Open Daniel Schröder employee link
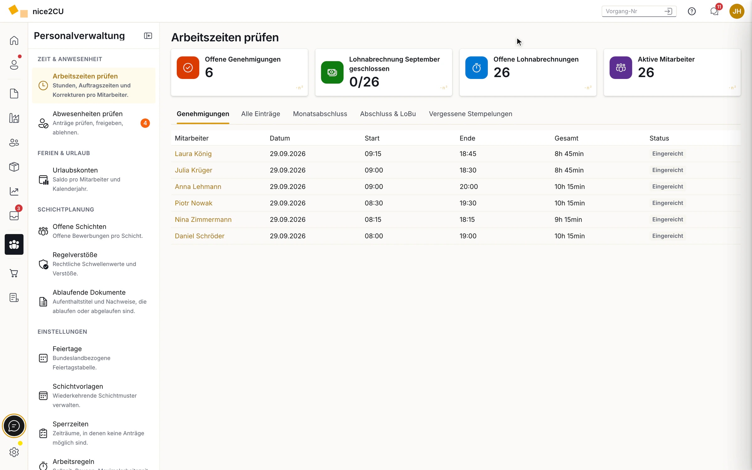 (200, 236)
